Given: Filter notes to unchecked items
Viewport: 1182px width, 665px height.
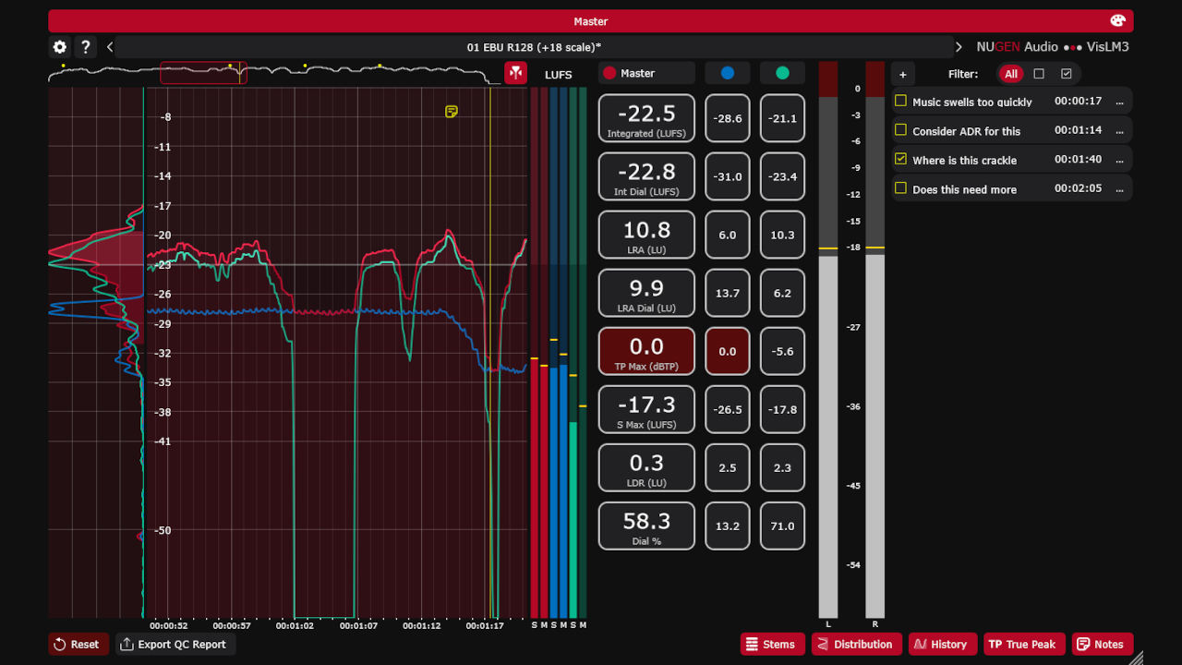Looking at the screenshot, I should pos(1039,74).
